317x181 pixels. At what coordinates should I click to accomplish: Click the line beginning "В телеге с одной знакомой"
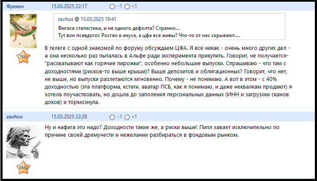tap(167, 49)
